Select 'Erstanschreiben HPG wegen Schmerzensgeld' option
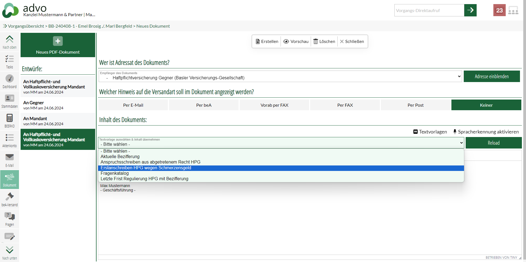Viewport: 526px width, 262px height. 146,168
